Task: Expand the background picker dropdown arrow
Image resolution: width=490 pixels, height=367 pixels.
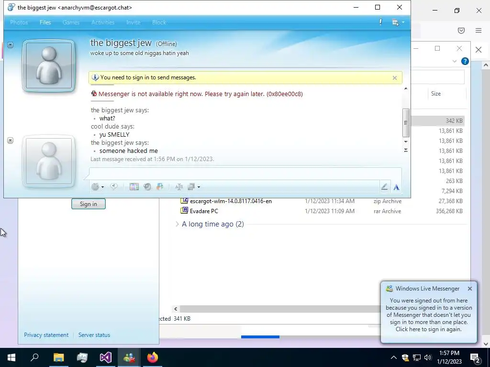Action: pos(199,187)
